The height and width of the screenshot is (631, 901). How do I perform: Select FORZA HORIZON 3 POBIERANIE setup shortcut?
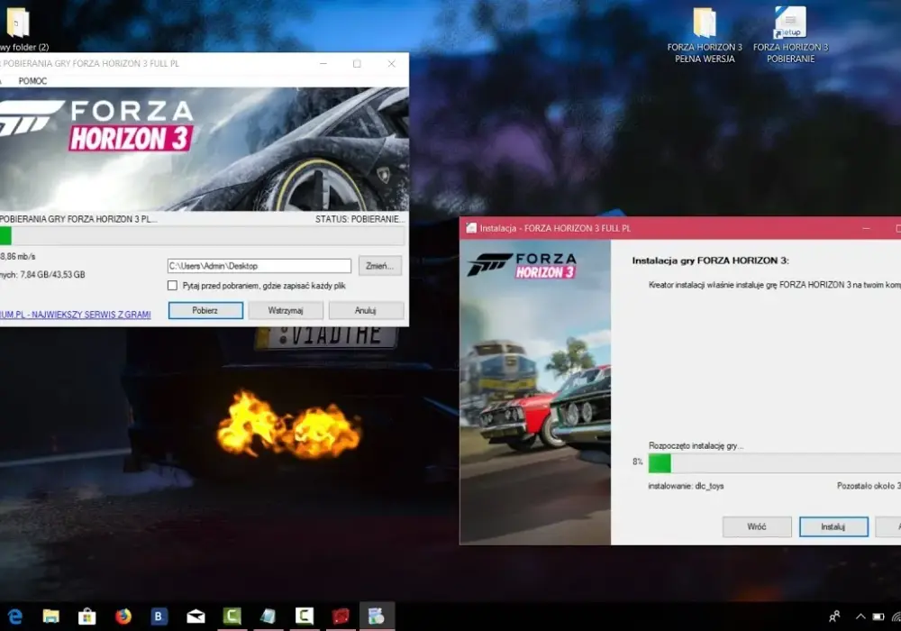791,33
